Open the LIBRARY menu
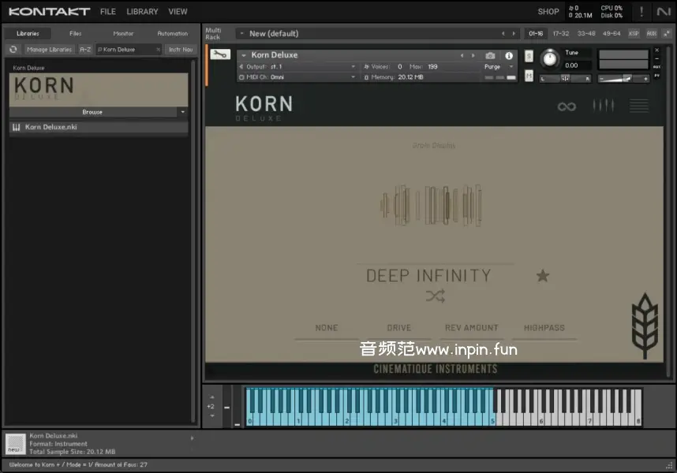Image resolution: width=677 pixels, height=473 pixels. [x=142, y=12]
